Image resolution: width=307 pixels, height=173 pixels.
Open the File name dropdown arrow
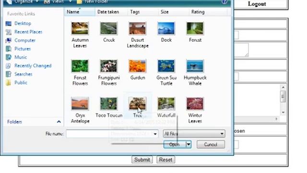click(155, 134)
